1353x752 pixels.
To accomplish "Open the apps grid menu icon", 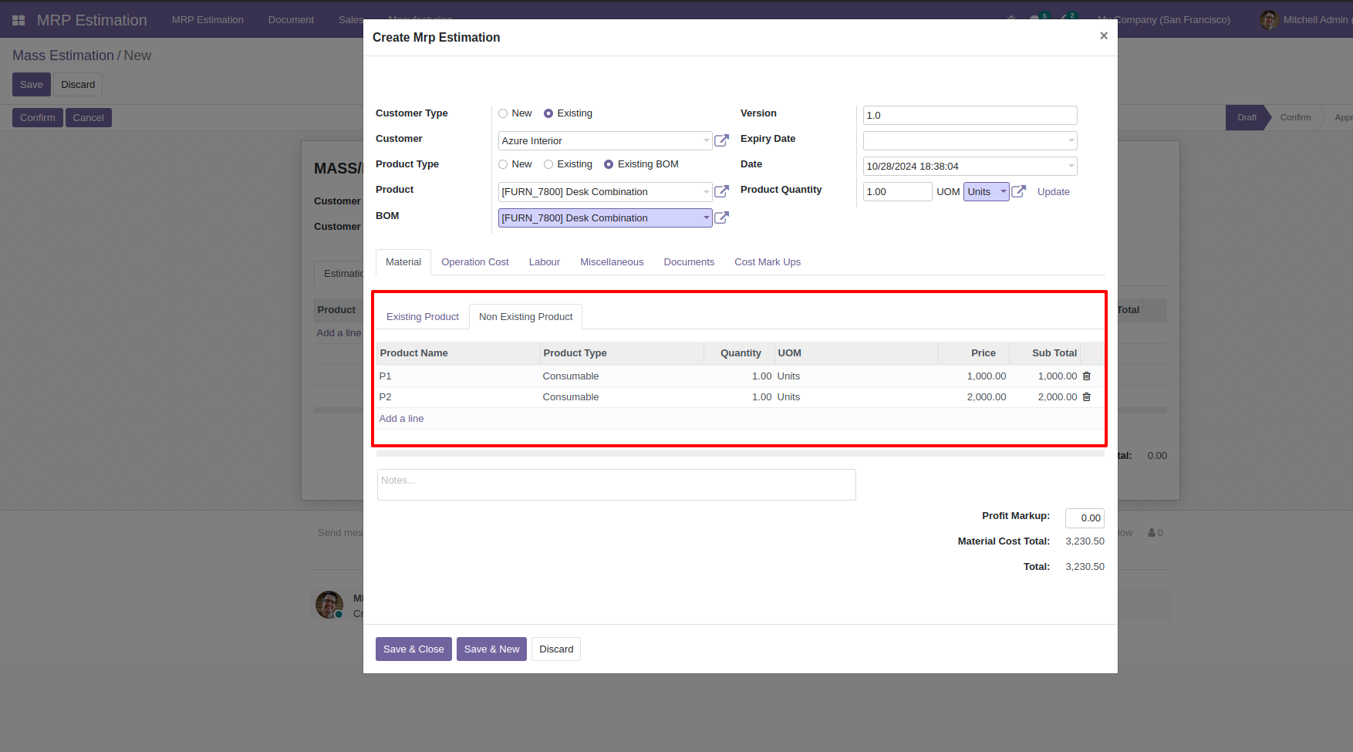I will pos(19,20).
